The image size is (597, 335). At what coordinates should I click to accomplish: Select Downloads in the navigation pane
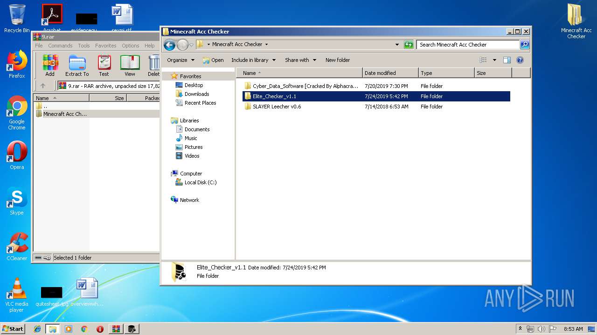[x=192, y=94]
